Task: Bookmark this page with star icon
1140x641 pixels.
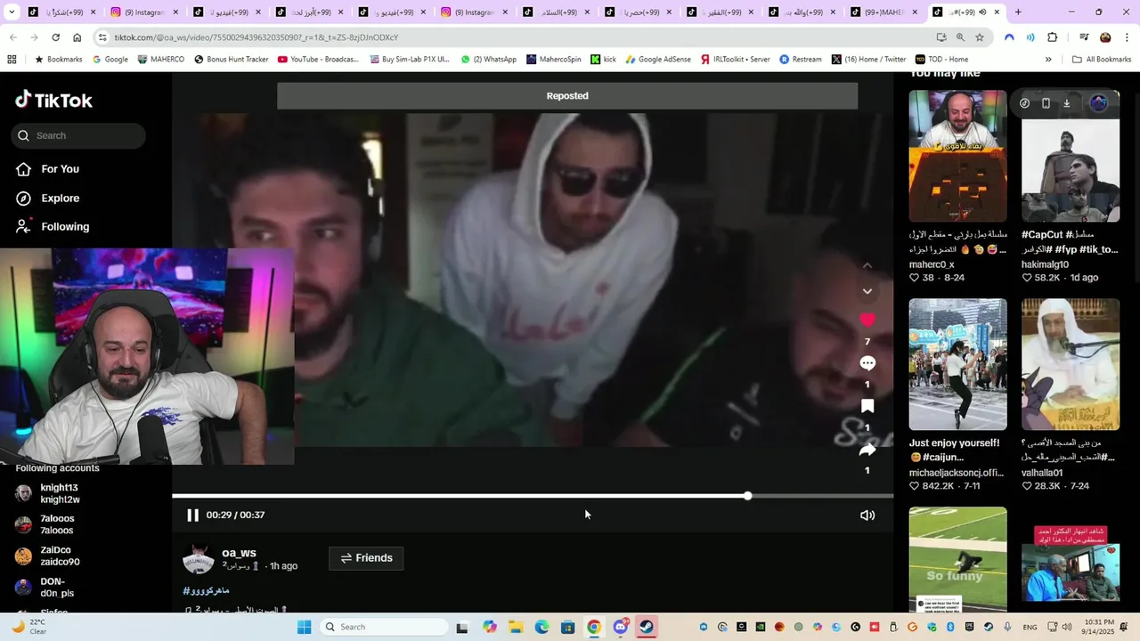Action: tap(980, 37)
